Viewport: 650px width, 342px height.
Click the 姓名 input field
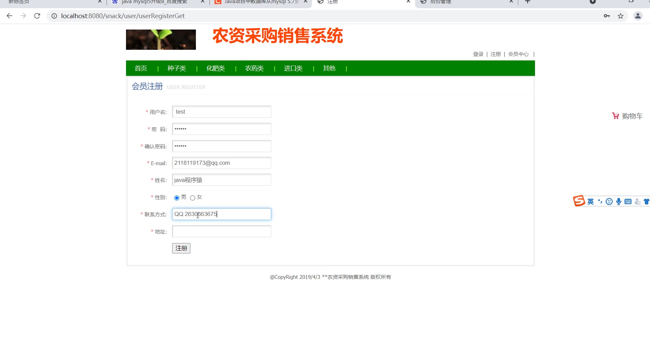pyautogui.click(x=222, y=180)
